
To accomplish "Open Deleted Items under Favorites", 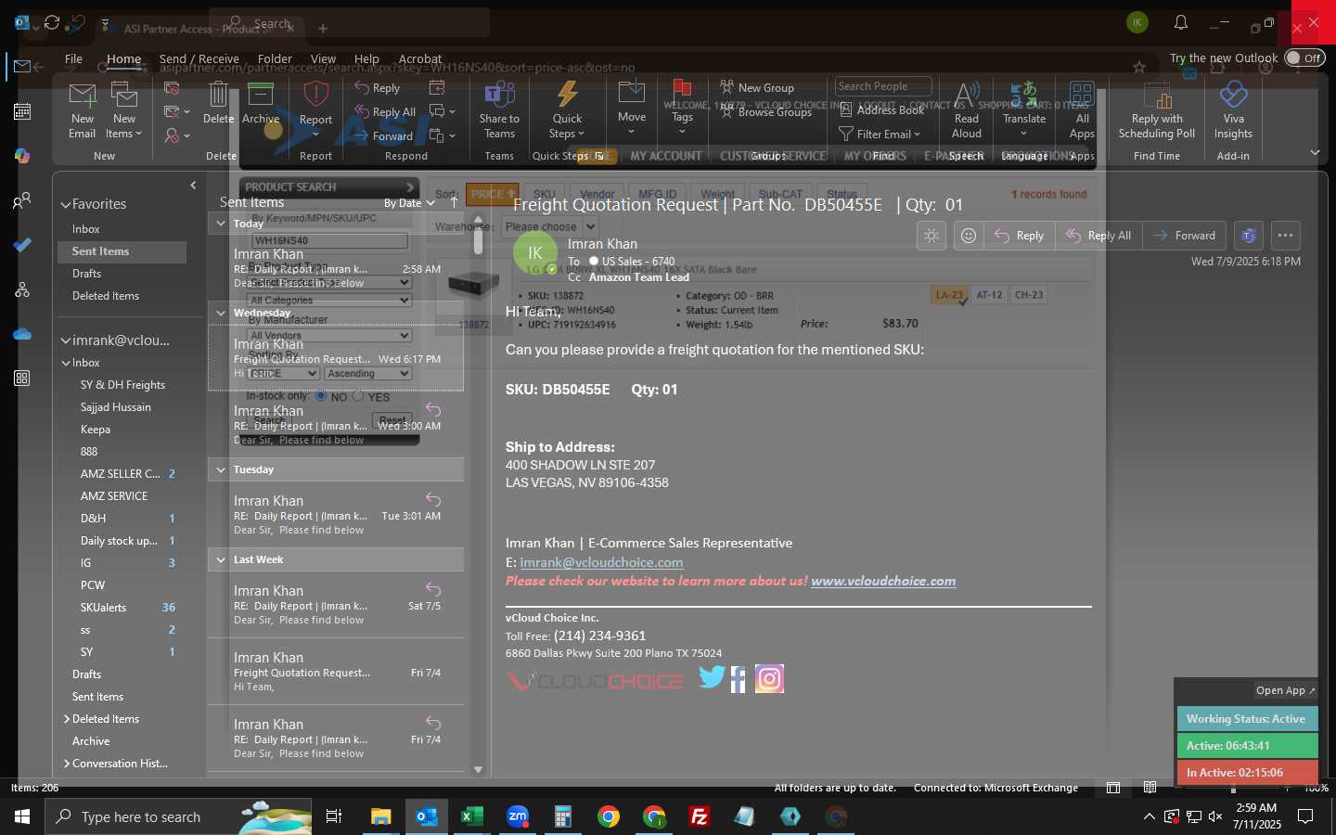I will coord(106,296).
